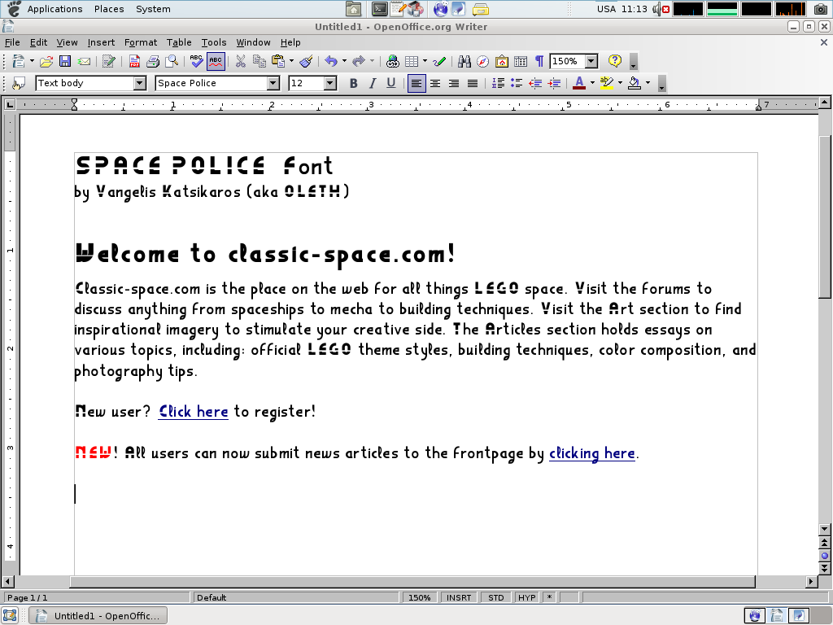Screen dimensions: 833x625
Task: Show Draw Functions with the pencil icon
Action: click(439, 61)
